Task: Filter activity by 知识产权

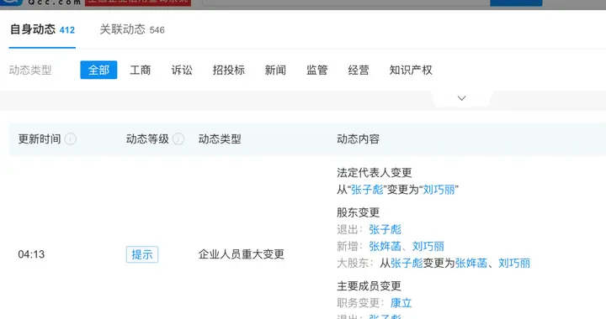Action: click(411, 70)
